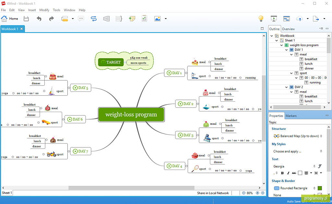This screenshot has height=204, width=332.
Task: Select the Outline tab
Action: click(x=274, y=29)
